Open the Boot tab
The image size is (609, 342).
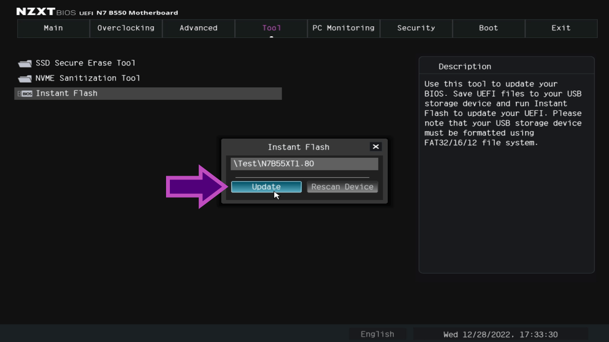489,28
